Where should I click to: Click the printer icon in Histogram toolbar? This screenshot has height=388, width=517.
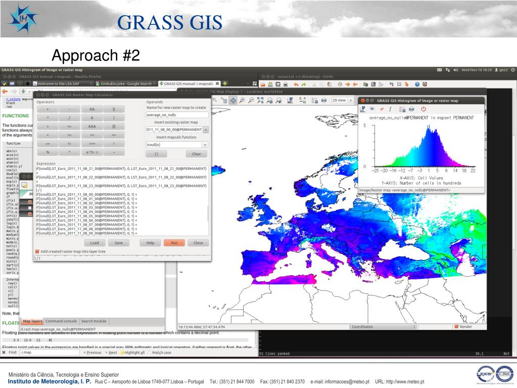tap(411, 109)
